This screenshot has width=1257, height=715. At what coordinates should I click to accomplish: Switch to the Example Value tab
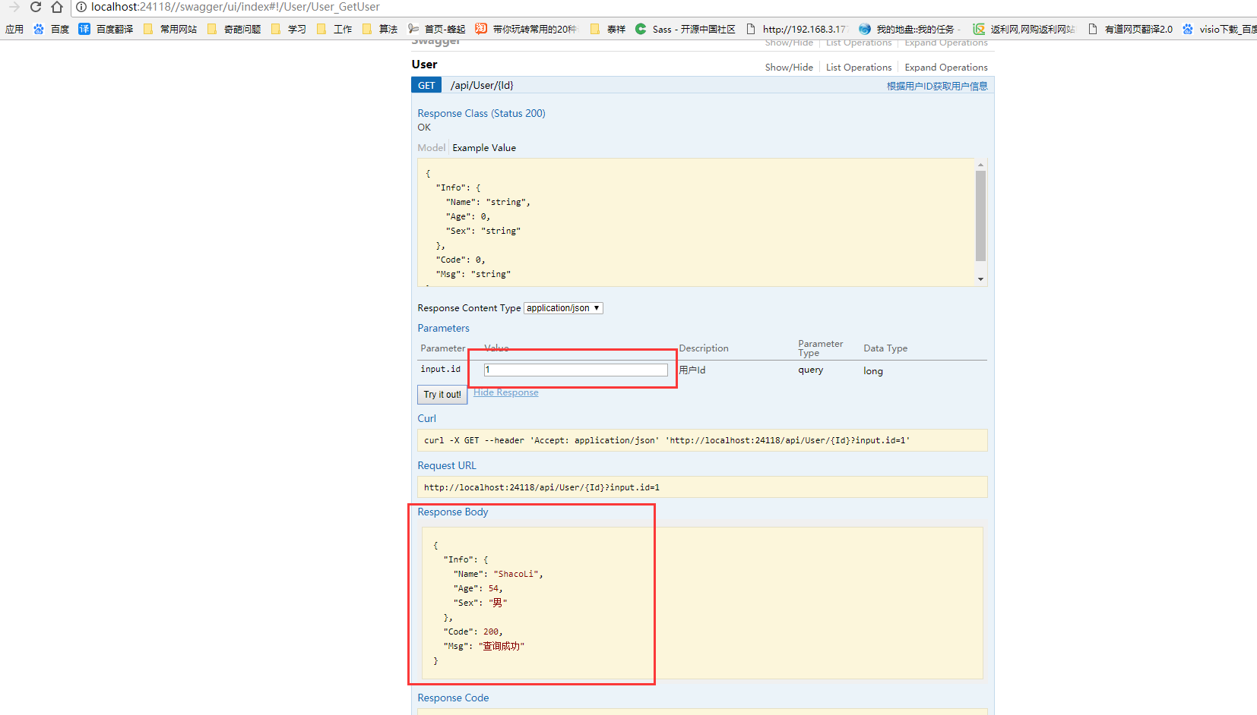click(484, 148)
